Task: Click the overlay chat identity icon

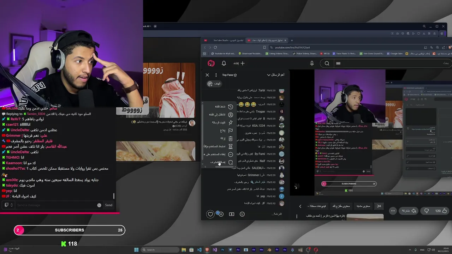Action: tap(8, 205)
